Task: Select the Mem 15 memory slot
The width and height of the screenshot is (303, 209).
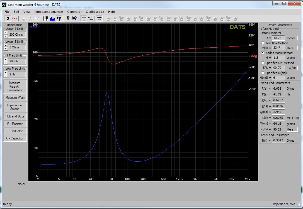Action: tap(202, 19)
